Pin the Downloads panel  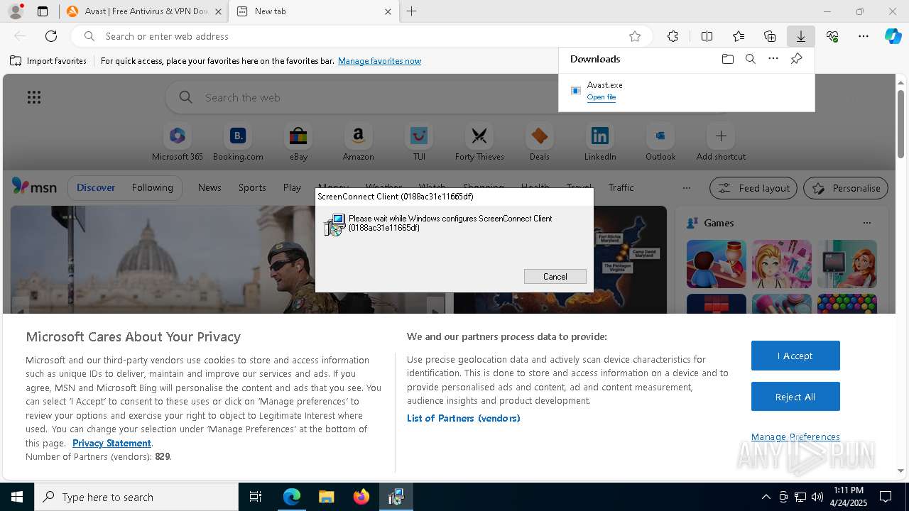(x=796, y=59)
